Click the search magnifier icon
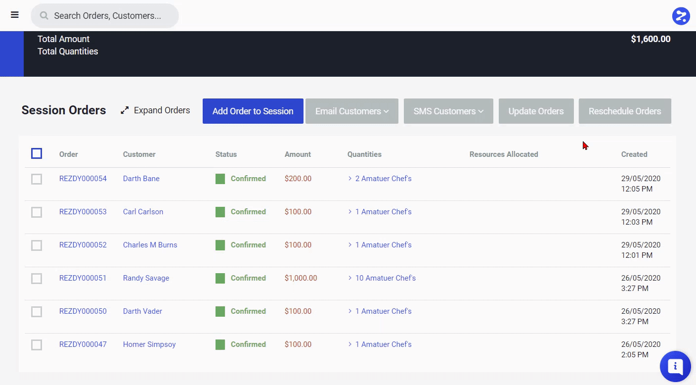Screen dimensions: 696x385 point(44,16)
